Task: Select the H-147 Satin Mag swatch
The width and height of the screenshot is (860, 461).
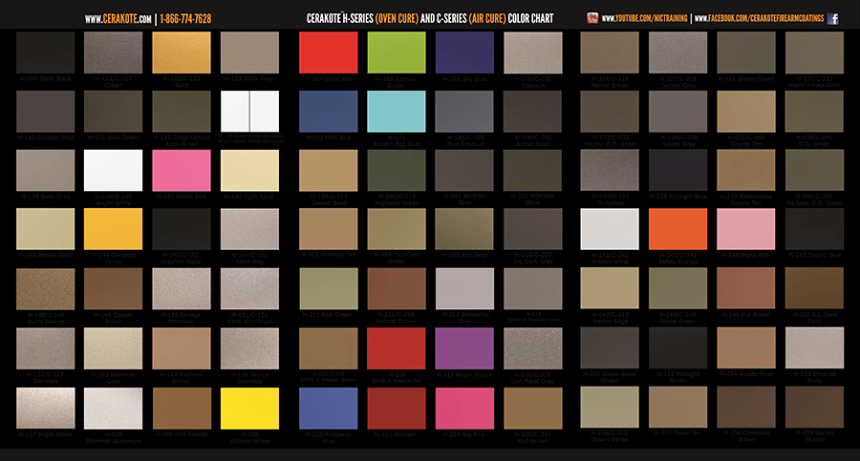Action: [249, 229]
